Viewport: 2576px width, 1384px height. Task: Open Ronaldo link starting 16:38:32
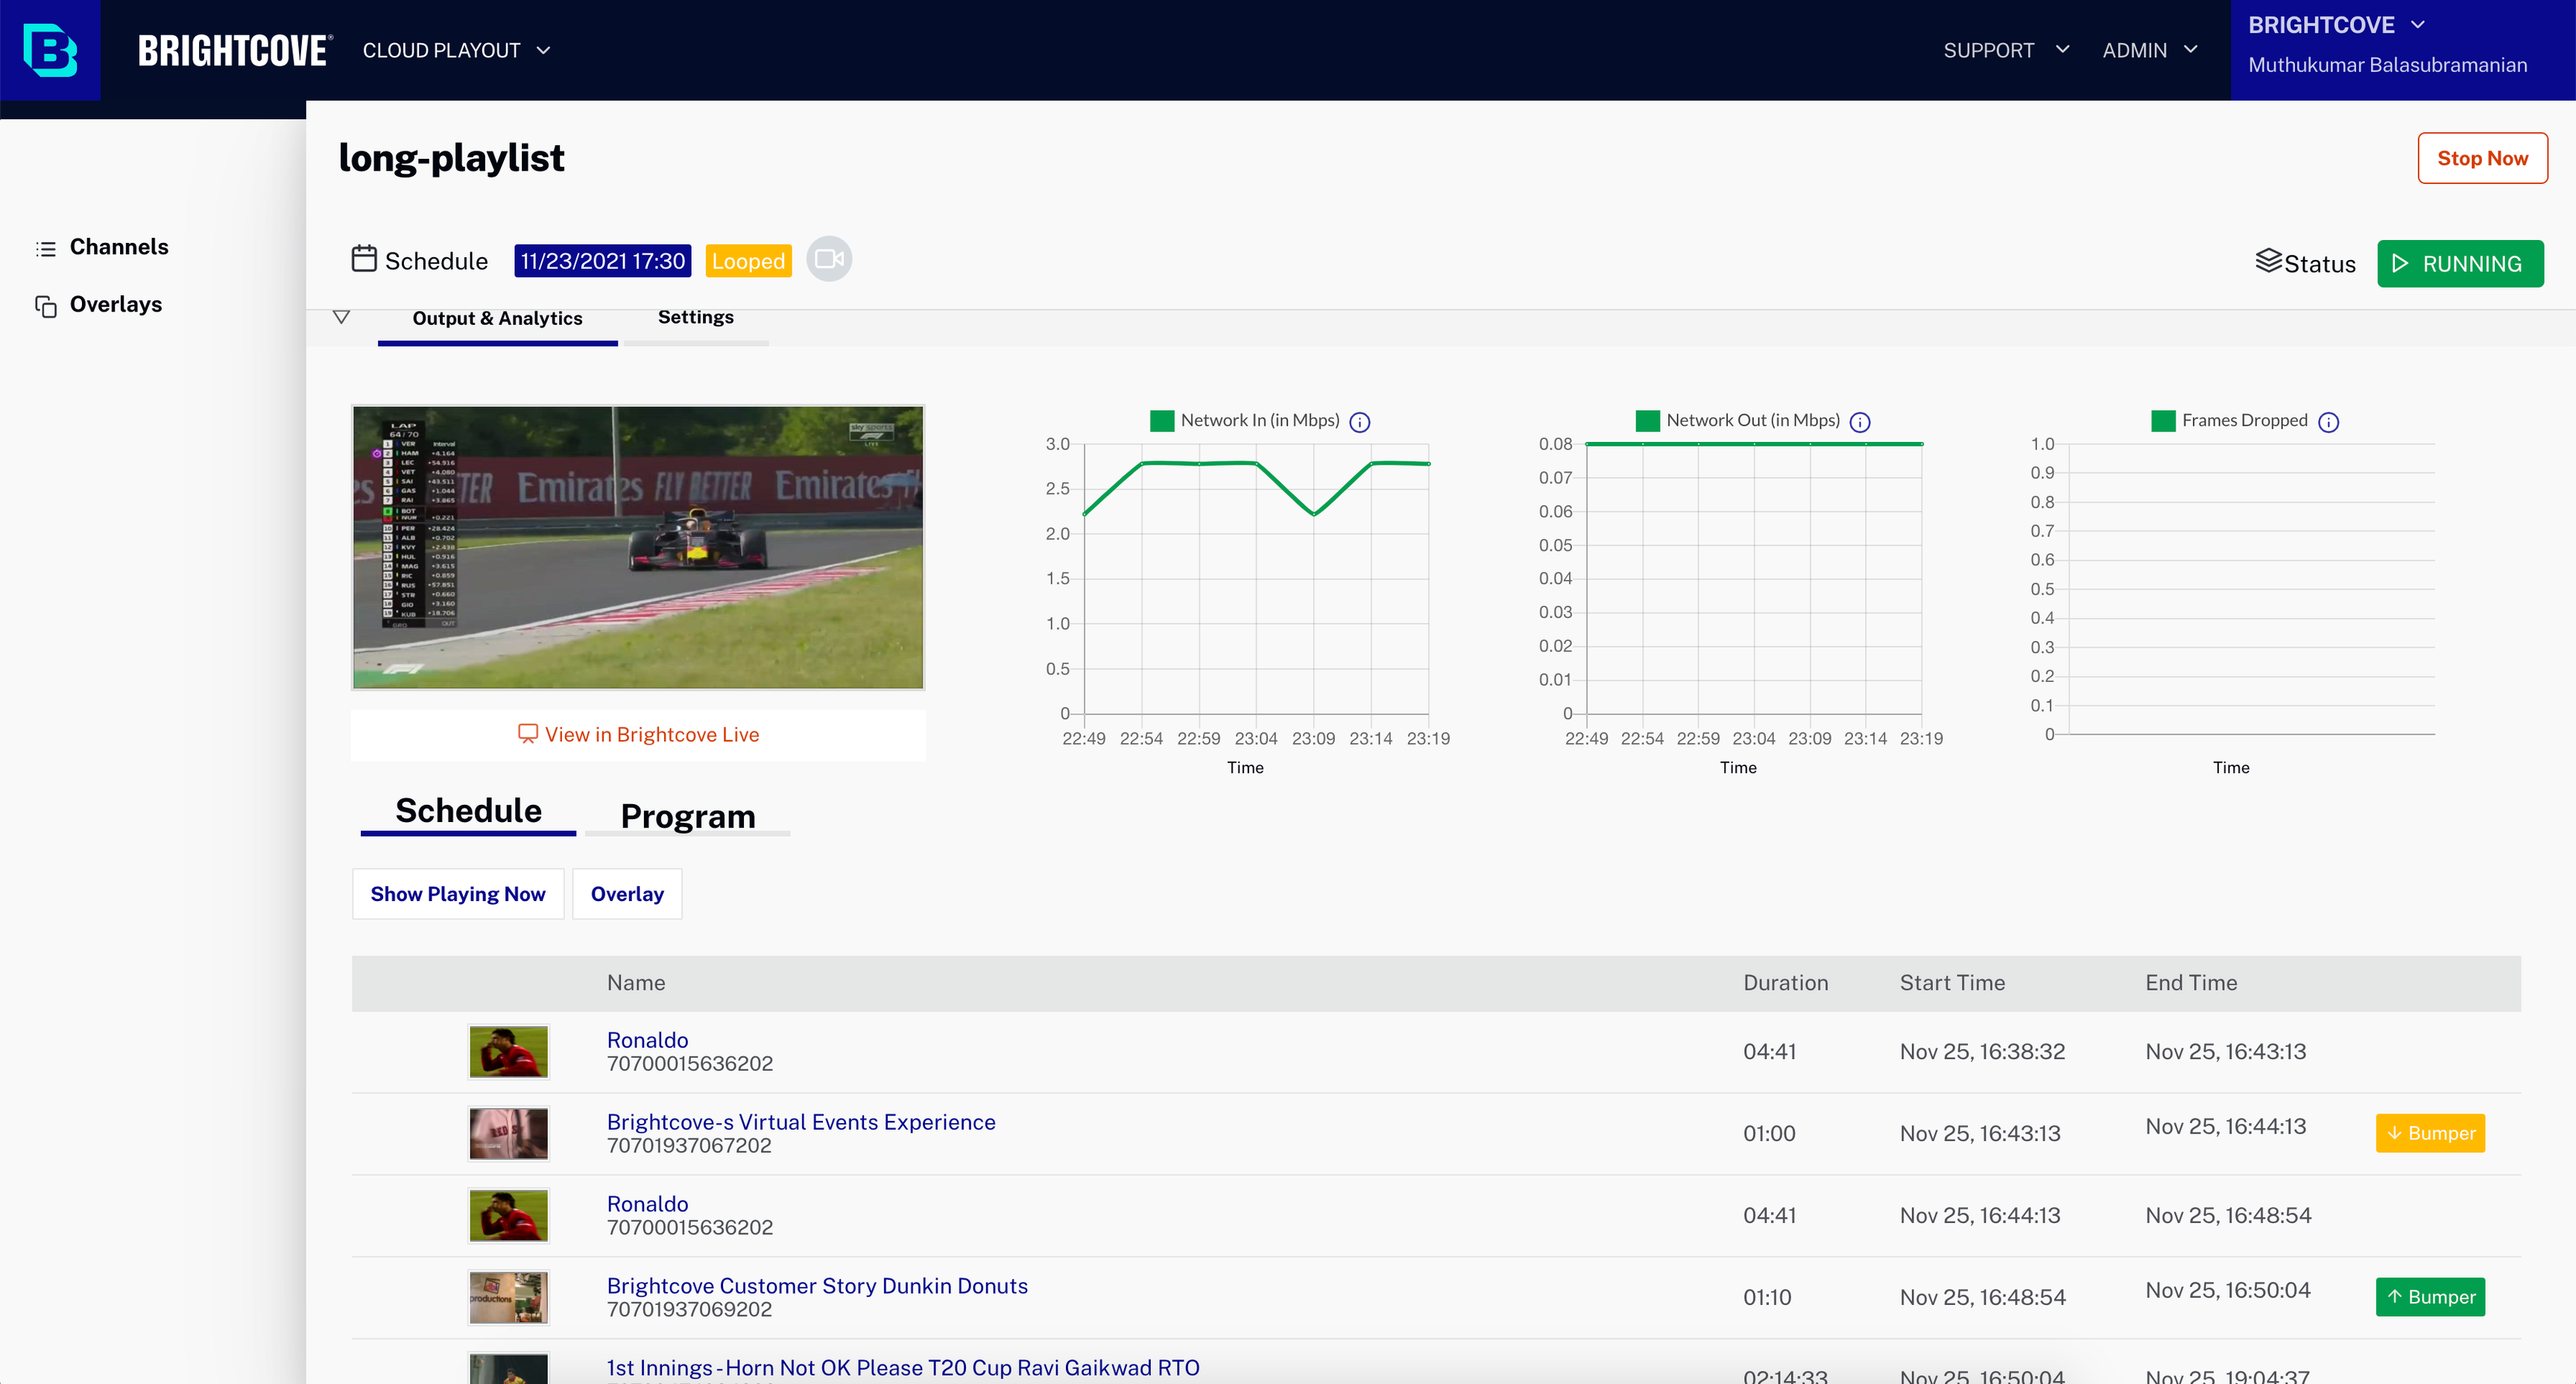(x=647, y=1040)
